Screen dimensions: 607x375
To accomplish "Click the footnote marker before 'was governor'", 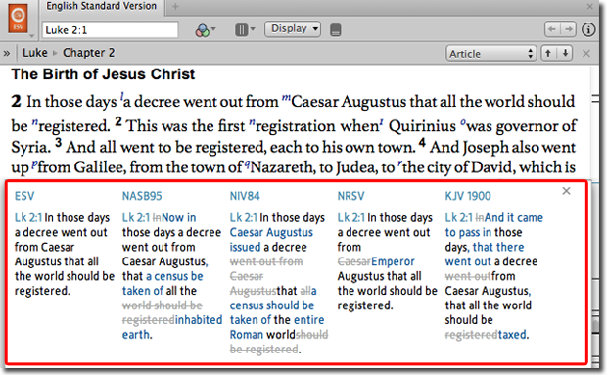I will (463, 122).
